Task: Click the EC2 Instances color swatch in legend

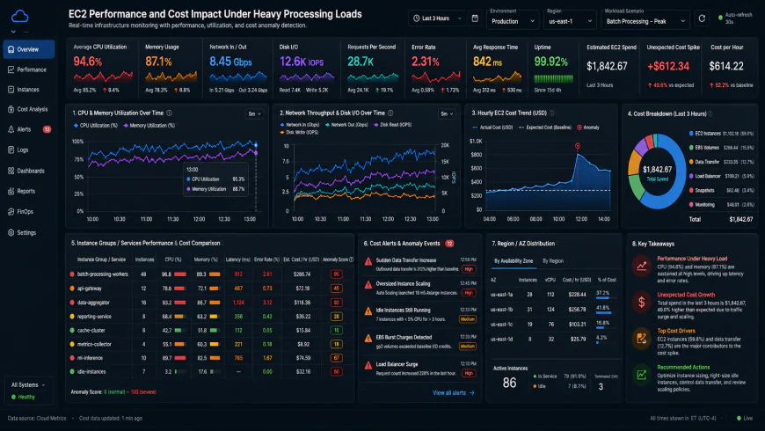Action: click(x=691, y=133)
